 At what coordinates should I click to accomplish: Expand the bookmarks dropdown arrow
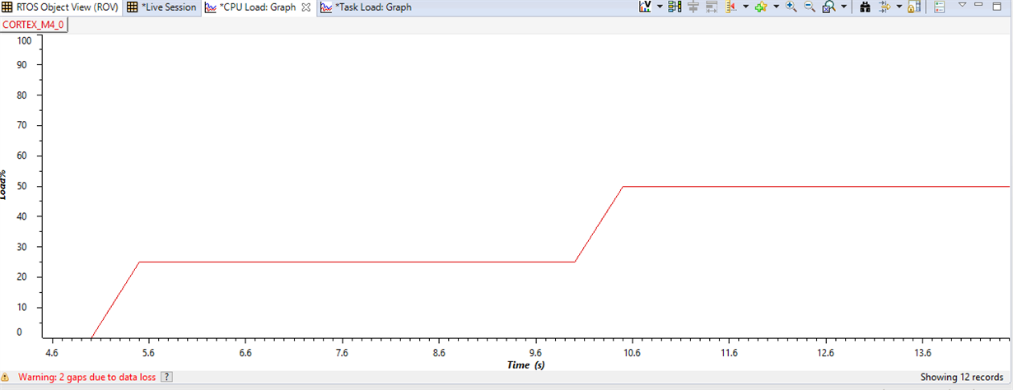(x=776, y=7)
